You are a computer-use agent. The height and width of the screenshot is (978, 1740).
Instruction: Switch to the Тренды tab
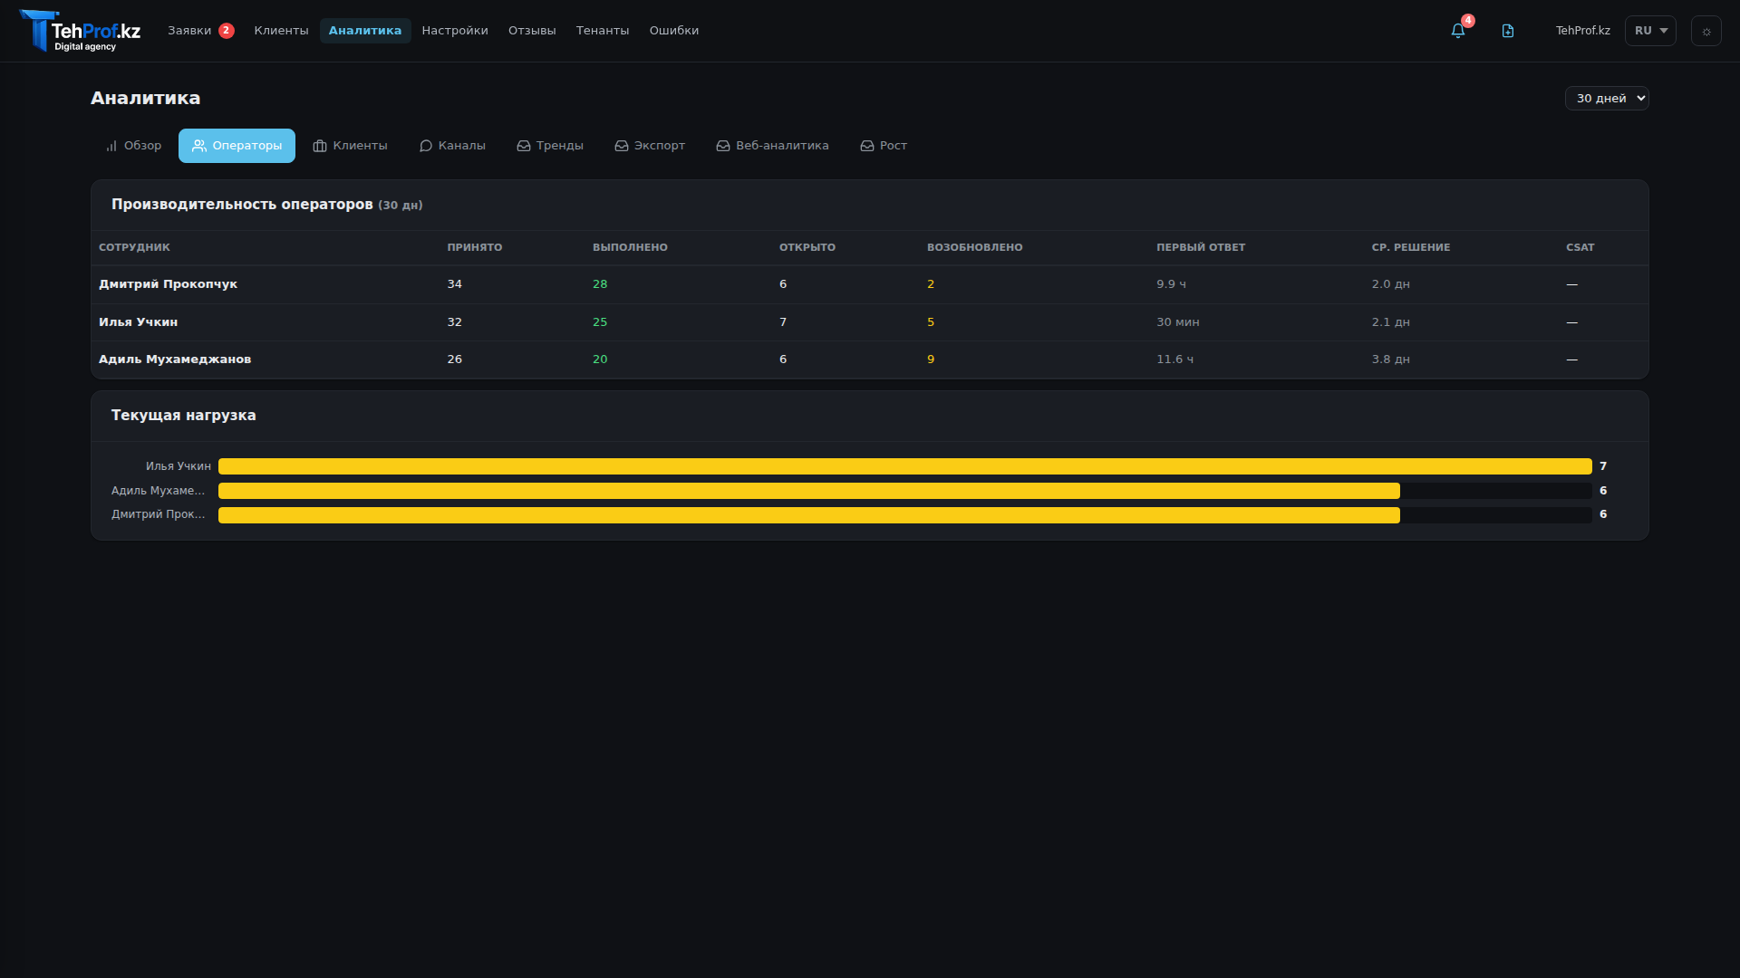click(550, 146)
